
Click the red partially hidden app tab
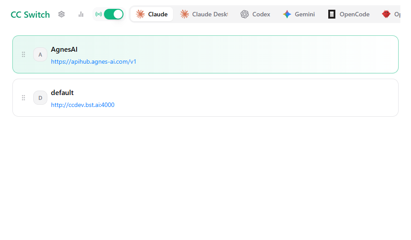tap(391, 14)
